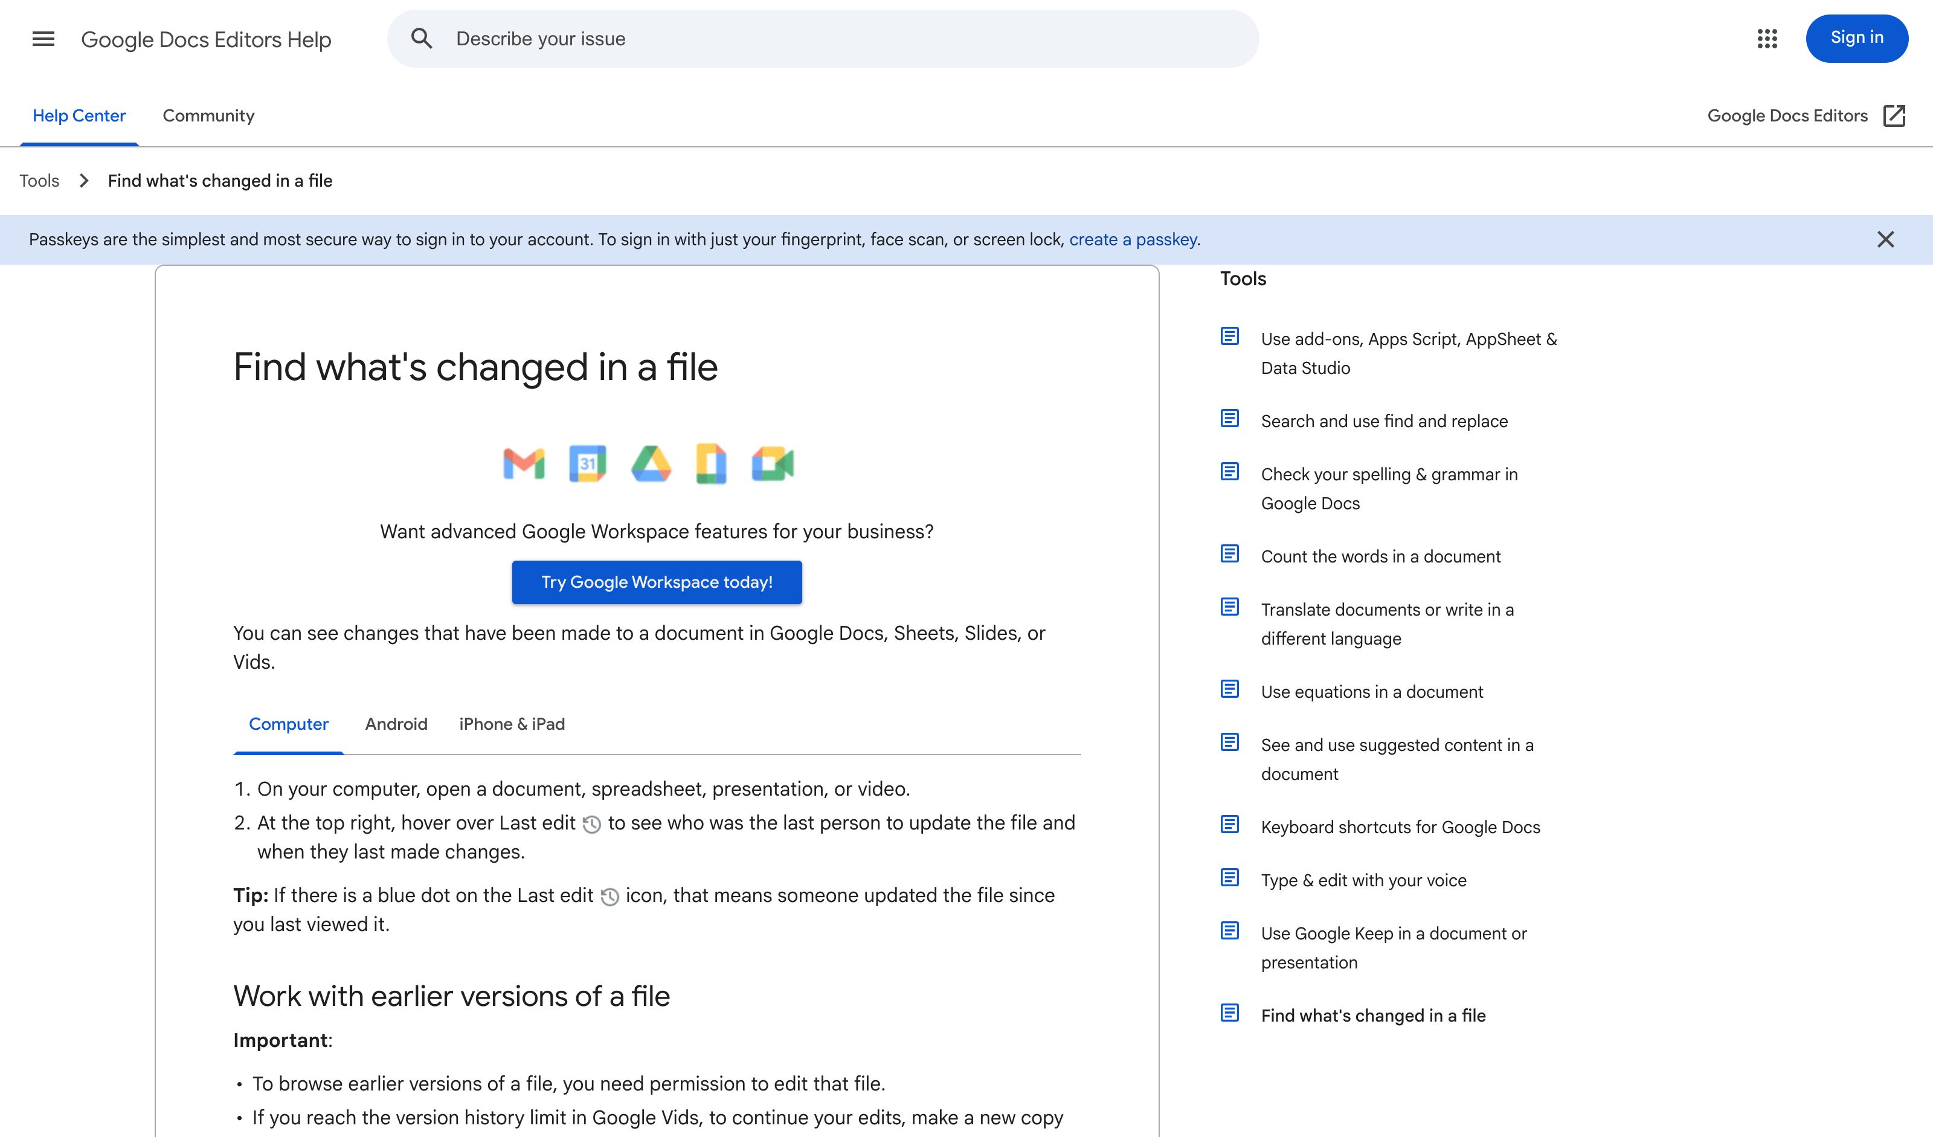Open 'Translate documents or write in a different language'
This screenshot has height=1137, width=1933.
click(x=1387, y=623)
